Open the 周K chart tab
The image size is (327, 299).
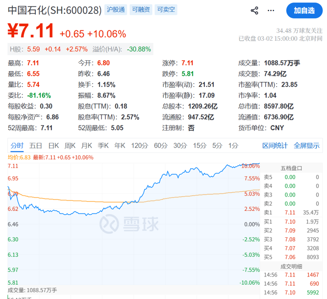point(70,146)
